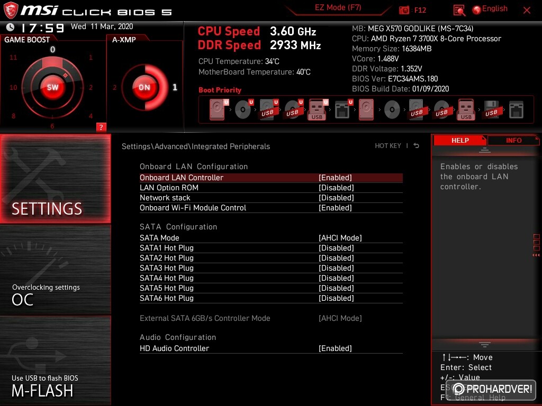
Task: Select first UEFI hard disk boot icon
Action: coord(219,110)
